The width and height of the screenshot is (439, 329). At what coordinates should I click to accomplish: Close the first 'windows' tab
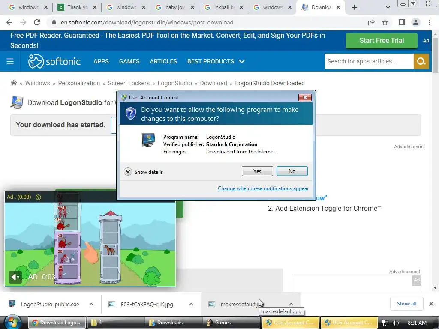(46, 7)
